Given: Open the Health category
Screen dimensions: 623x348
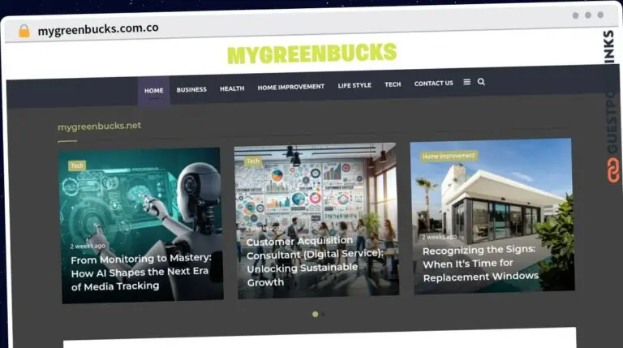Looking at the screenshot, I should 232,88.
